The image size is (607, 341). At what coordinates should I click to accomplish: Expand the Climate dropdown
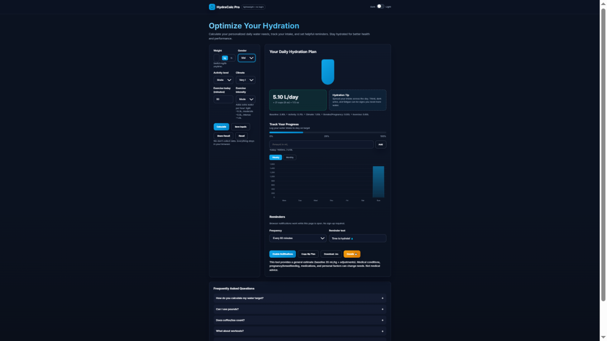pyautogui.click(x=245, y=80)
